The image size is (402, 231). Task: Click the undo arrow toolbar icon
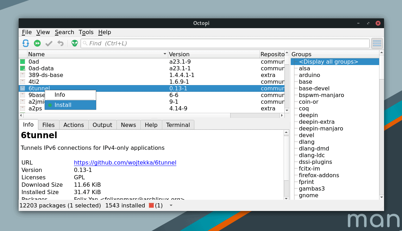[x=61, y=43]
